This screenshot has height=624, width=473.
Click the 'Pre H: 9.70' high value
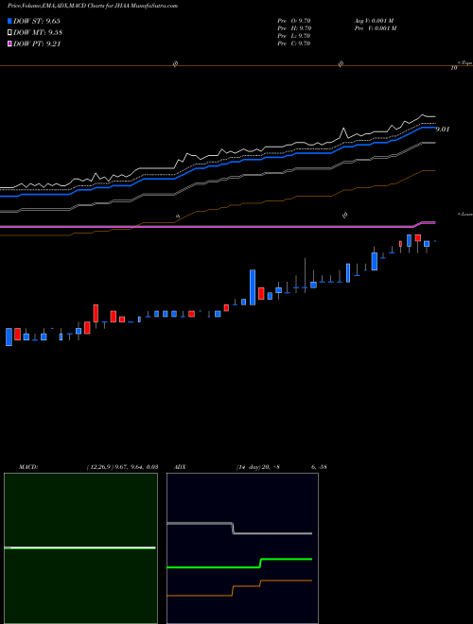click(x=294, y=28)
